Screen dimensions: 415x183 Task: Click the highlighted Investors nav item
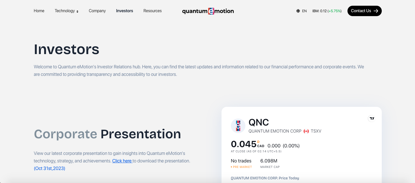coord(124,11)
